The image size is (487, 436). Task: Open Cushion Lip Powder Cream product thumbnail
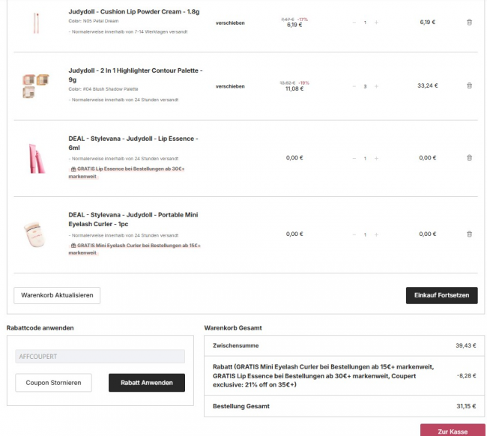(x=34, y=23)
